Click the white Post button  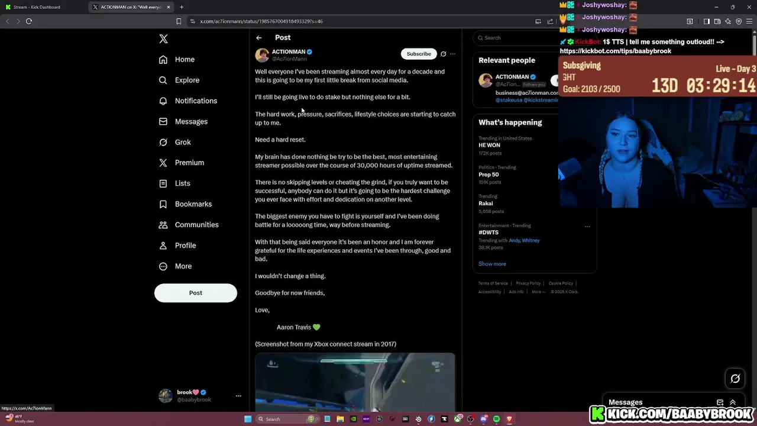tap(196, 293)
